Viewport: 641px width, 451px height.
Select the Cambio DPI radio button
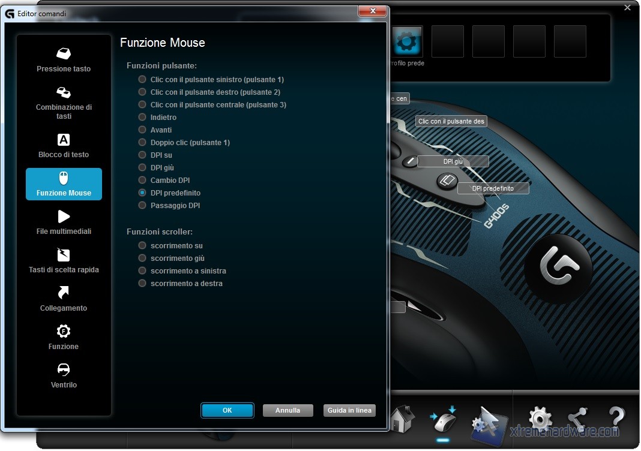[x=142, y=180]
